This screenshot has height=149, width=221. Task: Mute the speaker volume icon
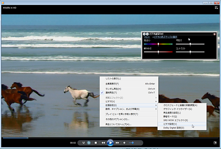125,143
